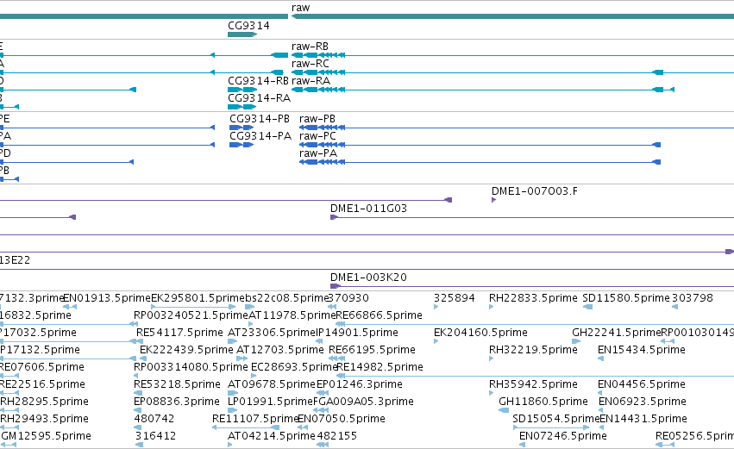
Task: Click the RE53218.5prime EST label
Action: [x=177, y=384]
